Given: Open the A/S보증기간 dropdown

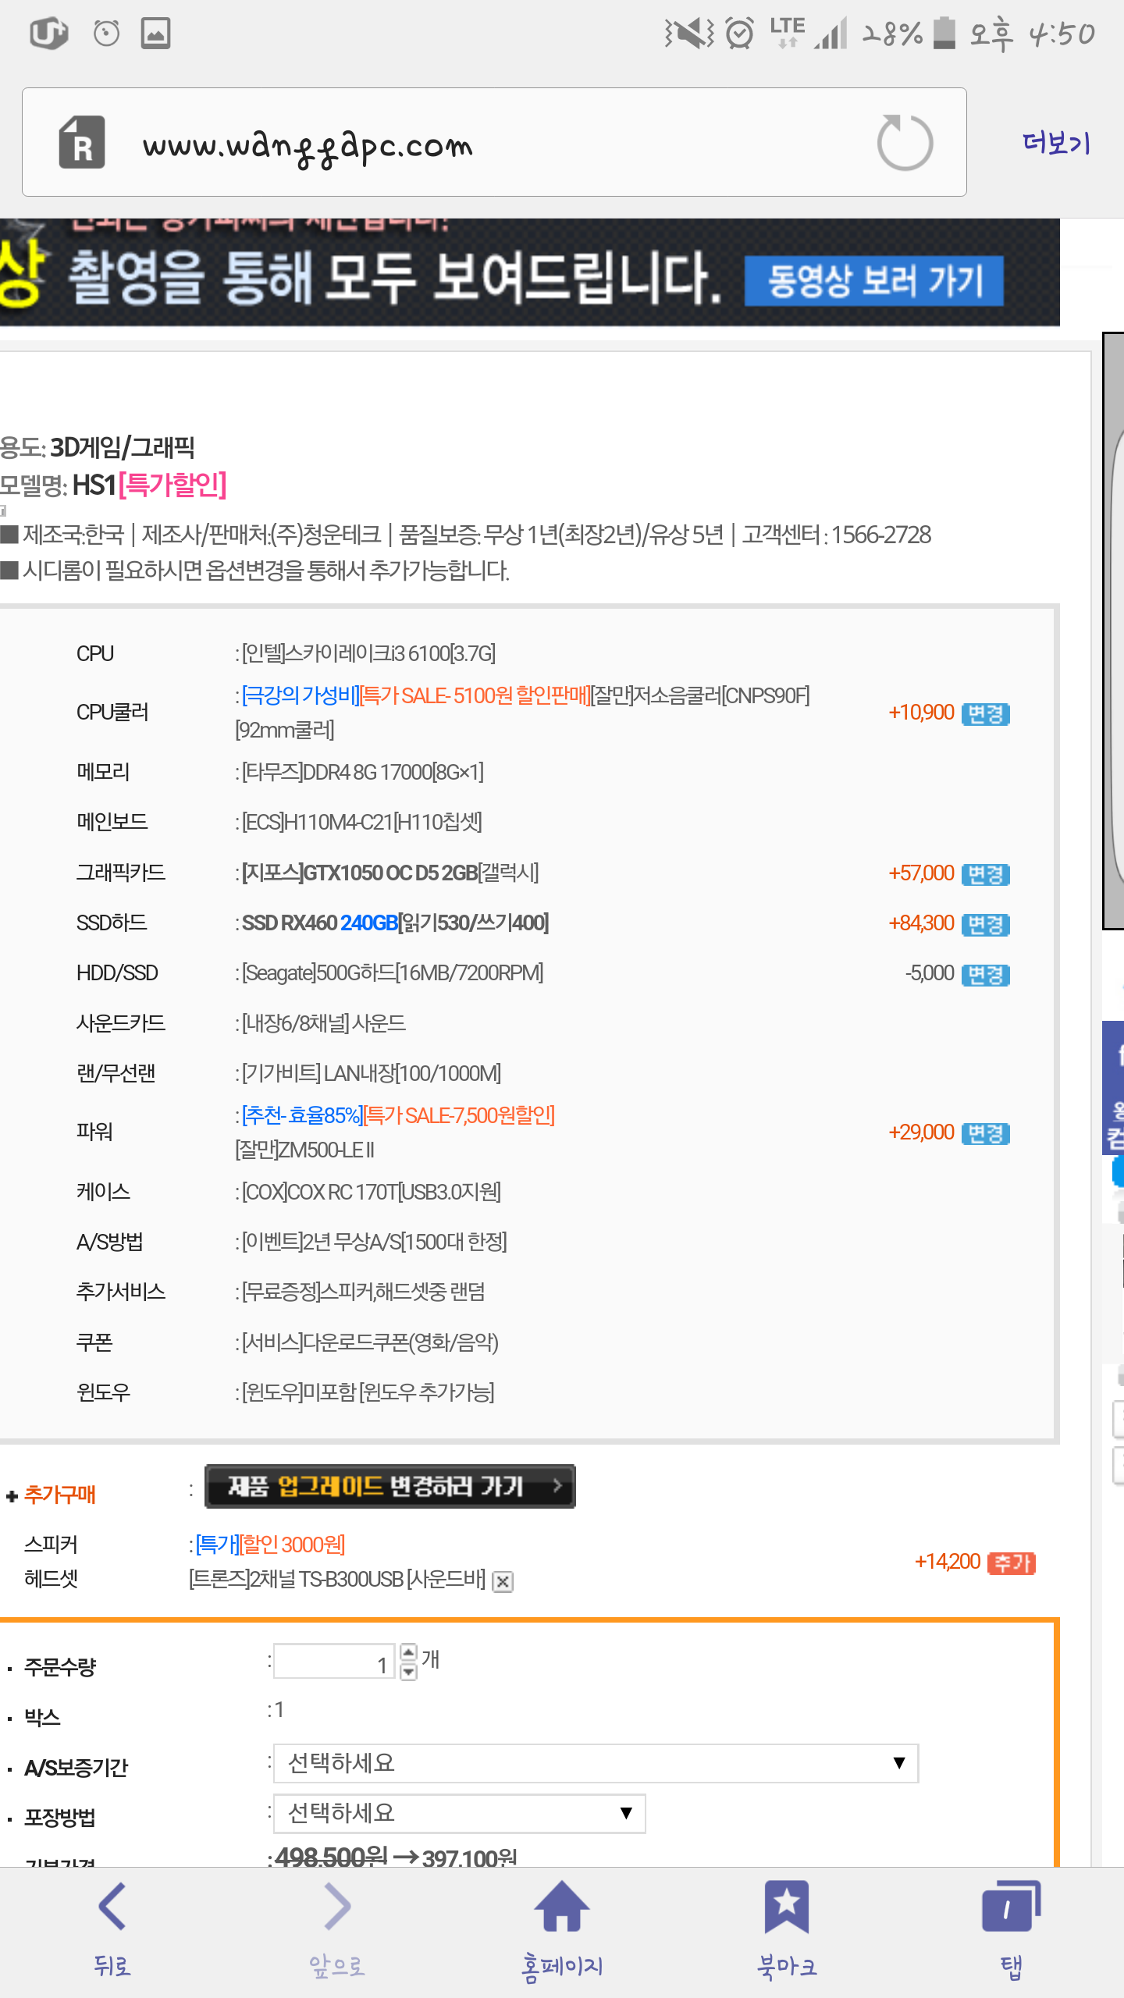Looking at the screenshot, I should pyautogui.click(x=596, y=1763).
